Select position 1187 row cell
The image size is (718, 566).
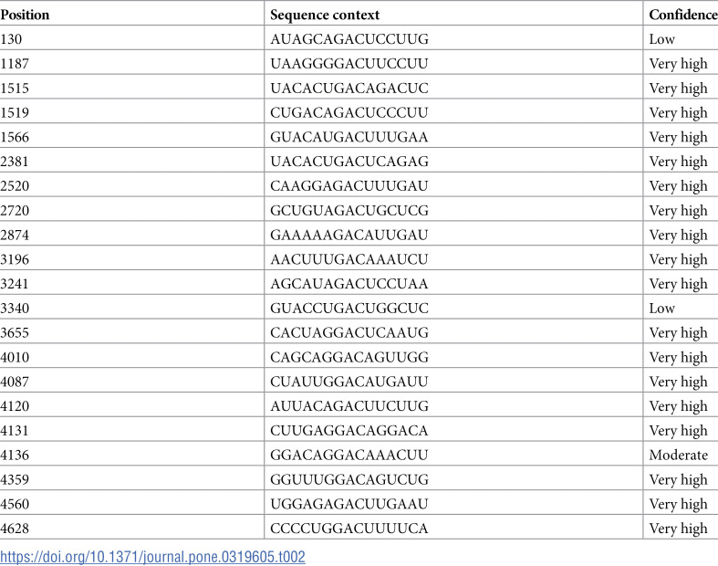point(15,63)
